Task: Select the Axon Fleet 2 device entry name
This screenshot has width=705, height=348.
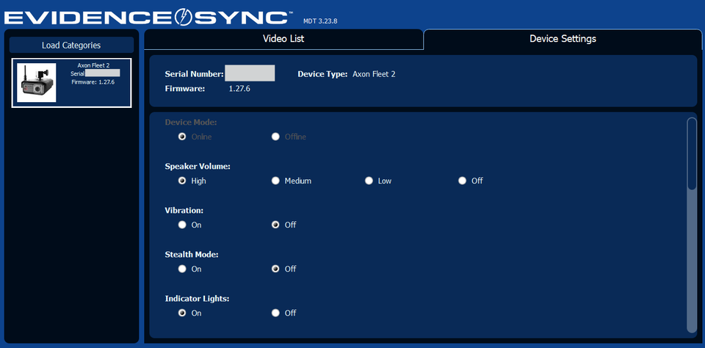Action: click(x=93, y=65)
